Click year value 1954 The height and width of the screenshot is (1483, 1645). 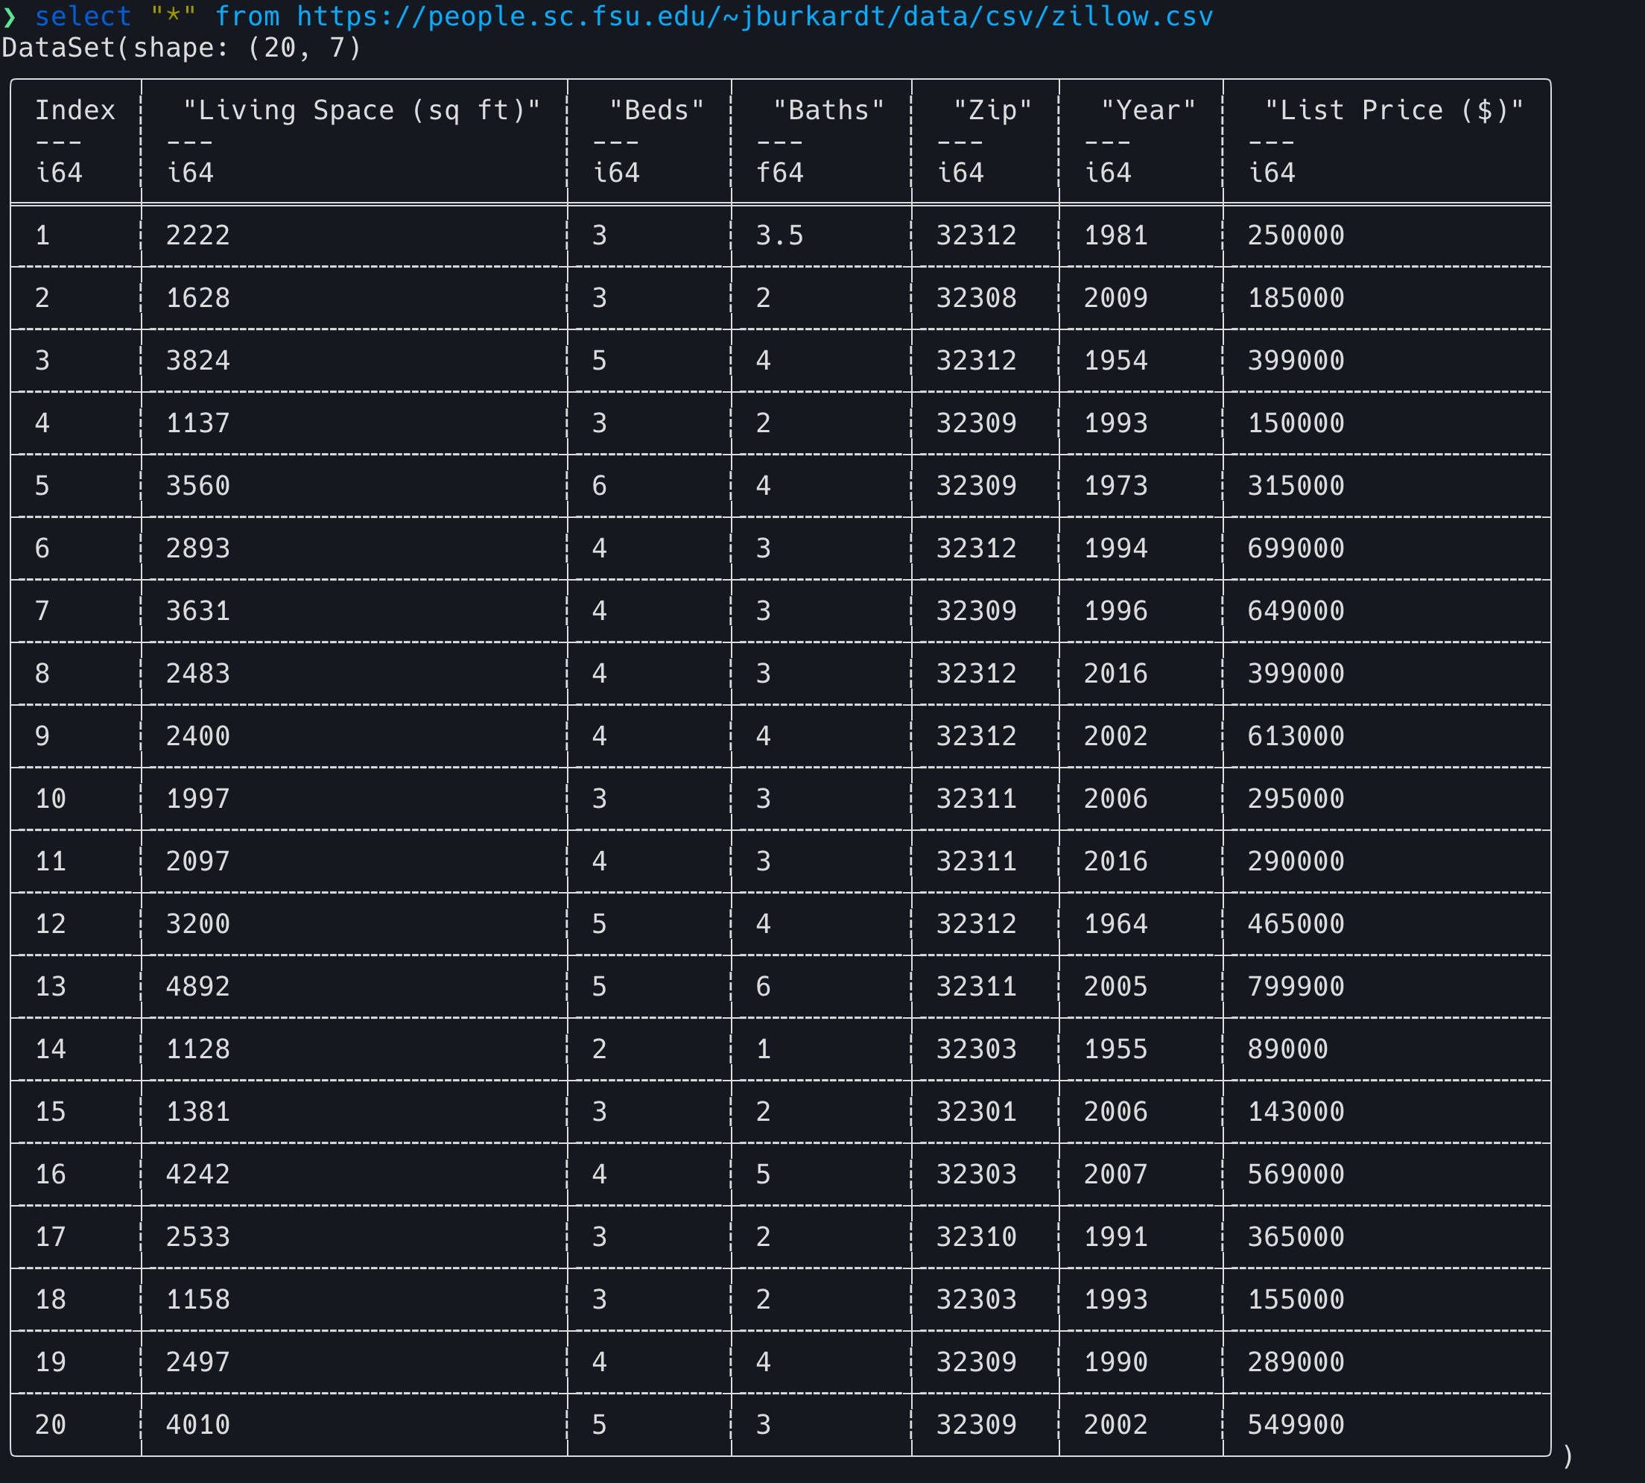point(1115,360)
